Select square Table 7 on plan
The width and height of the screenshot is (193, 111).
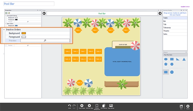pyautogui.click(x=83, y=52)
